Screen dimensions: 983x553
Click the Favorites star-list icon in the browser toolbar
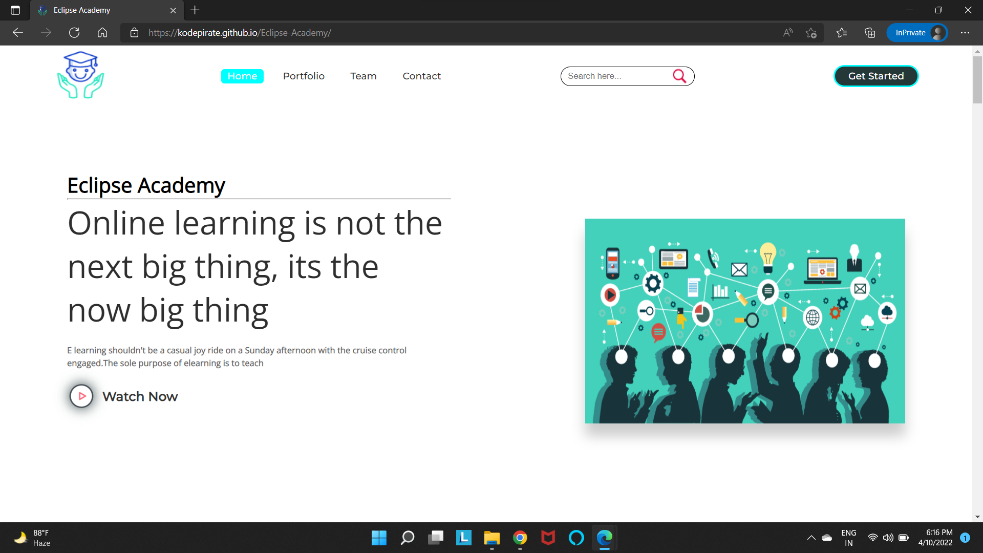[x=841, y=32]
